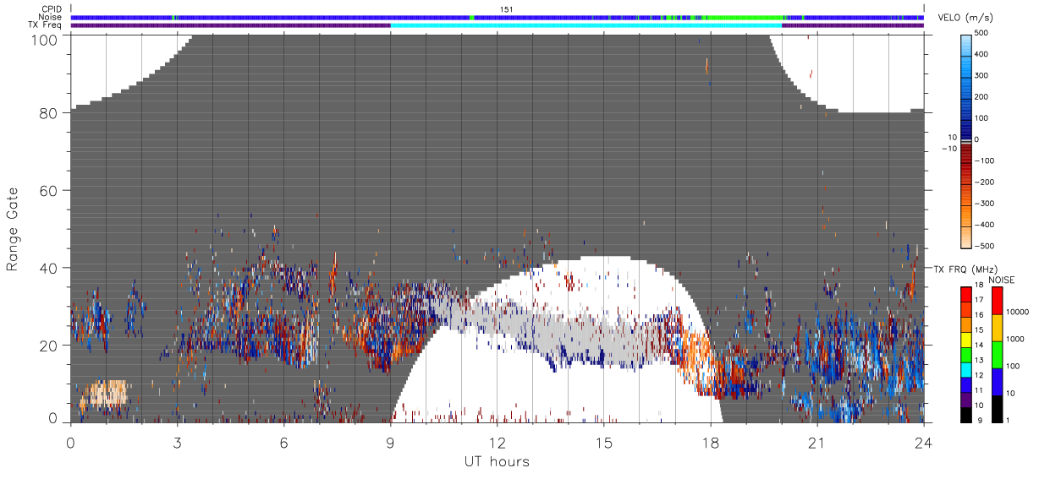Click the 21 tick on UT hours axis

click(816, 442)
